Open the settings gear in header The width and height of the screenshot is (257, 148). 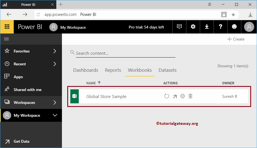pyautogui.click(x=193, y=27)
